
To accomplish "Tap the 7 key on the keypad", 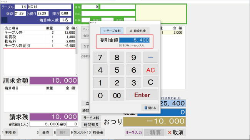I will (x=100, y=57).
